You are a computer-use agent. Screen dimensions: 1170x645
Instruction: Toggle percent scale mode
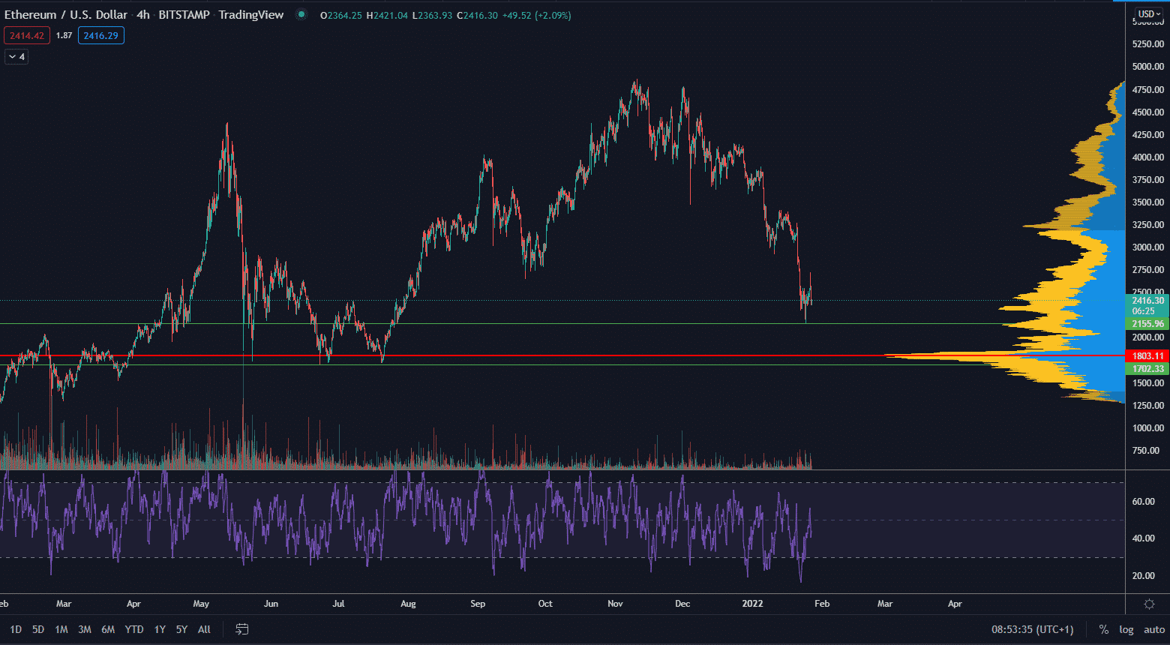(1103, 629)
